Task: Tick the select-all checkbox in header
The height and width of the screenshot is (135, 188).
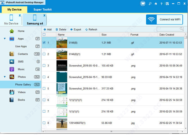Action: coord(44,35)
